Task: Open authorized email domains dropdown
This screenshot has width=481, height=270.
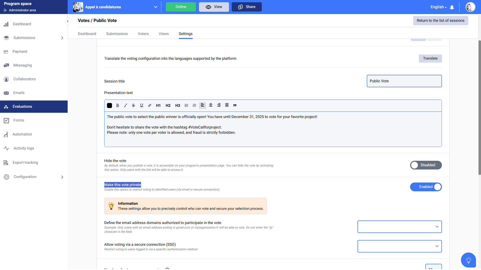Action: (399, 227)
